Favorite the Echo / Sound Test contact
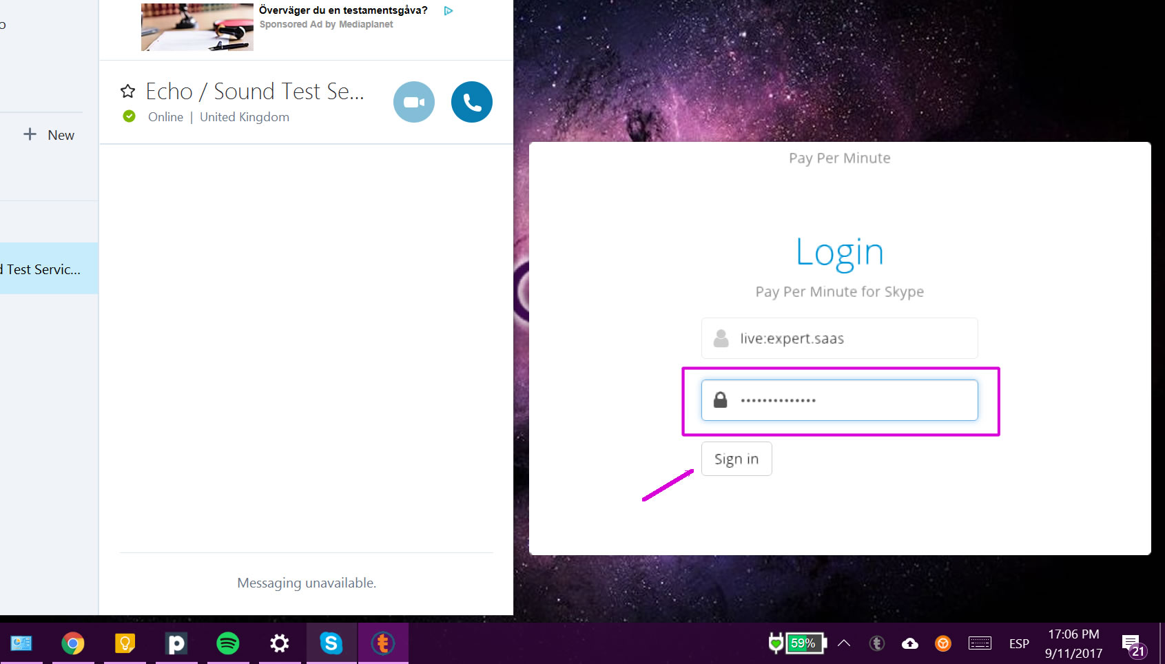Image resolution: width=1165 pixels, height=664 pixels. pyautogui.click(x=127, y=91)
